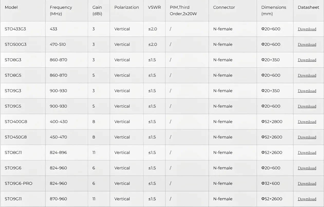Screen dimensions: 324x207
Task: Click Download link in STO9G3 row
Action: click(x=307, y=91)
